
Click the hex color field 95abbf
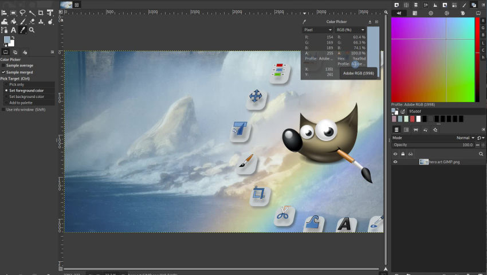pos(446,111)
